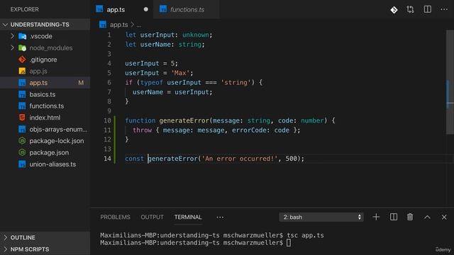This screenshot has width=454, height=255.
Task: Click the git icon beside .gitignore
Action: pos(22,59)
